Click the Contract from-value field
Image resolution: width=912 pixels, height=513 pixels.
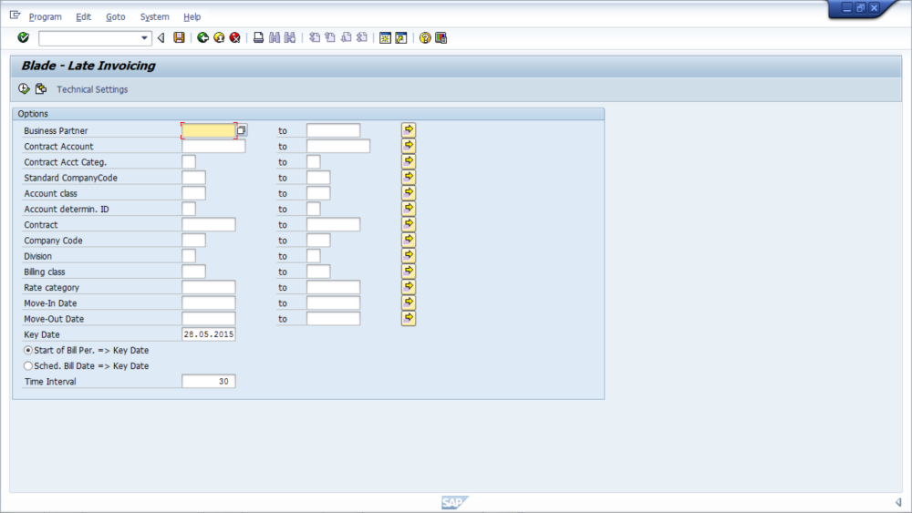pyautogui.click(x=209, y=224)
